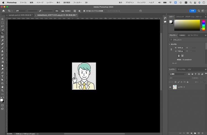Select the Gradient tool
The width and height of the screenshot is (207, 135).
click(x=2, y=62)
